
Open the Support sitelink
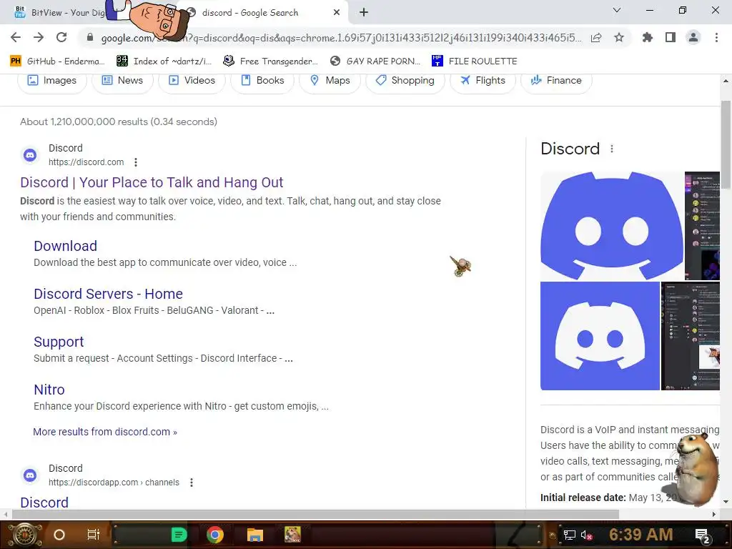(x=59, y=342)
